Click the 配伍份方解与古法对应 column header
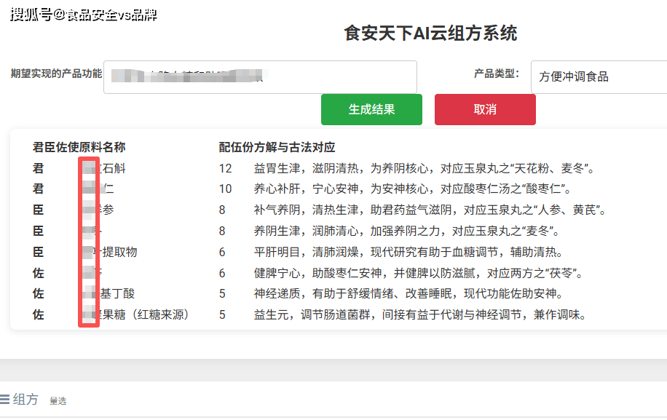The image size is (667, 420). (277, 147)
